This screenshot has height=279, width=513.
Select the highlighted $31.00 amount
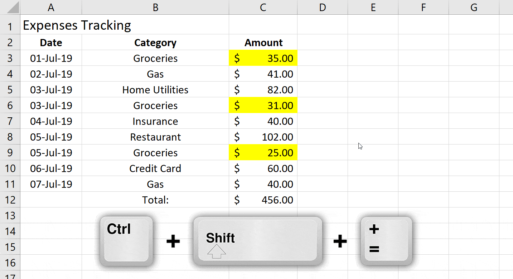tap(263, 105)
